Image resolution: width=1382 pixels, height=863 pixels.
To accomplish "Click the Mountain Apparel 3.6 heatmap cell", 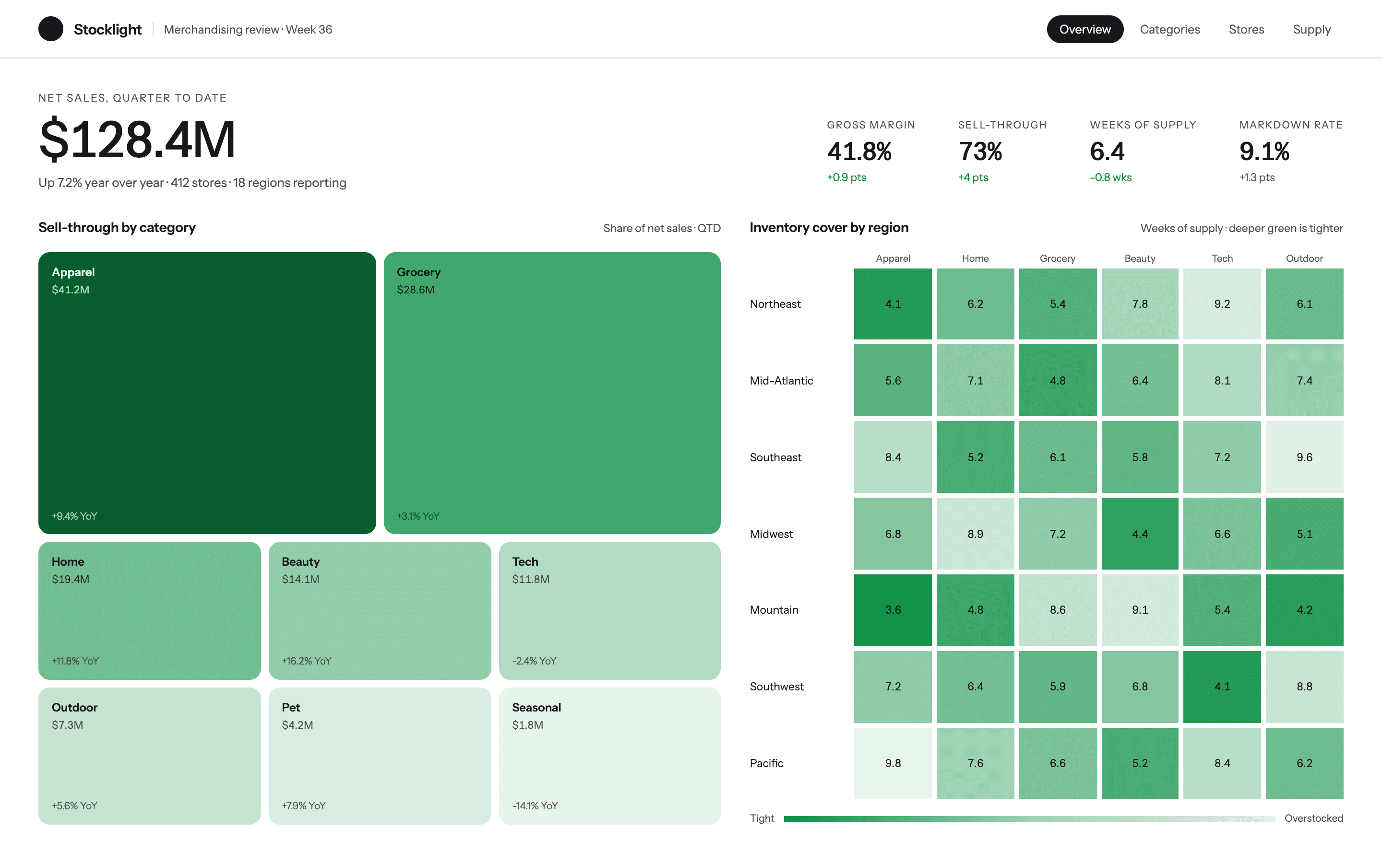I will click(893, 609).
